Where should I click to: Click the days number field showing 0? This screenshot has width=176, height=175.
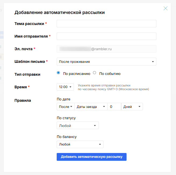click(114, 107)
